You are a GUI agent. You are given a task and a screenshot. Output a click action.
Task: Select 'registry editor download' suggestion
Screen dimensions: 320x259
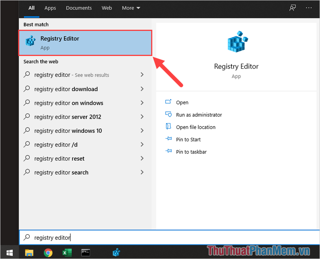click(85, 89)
